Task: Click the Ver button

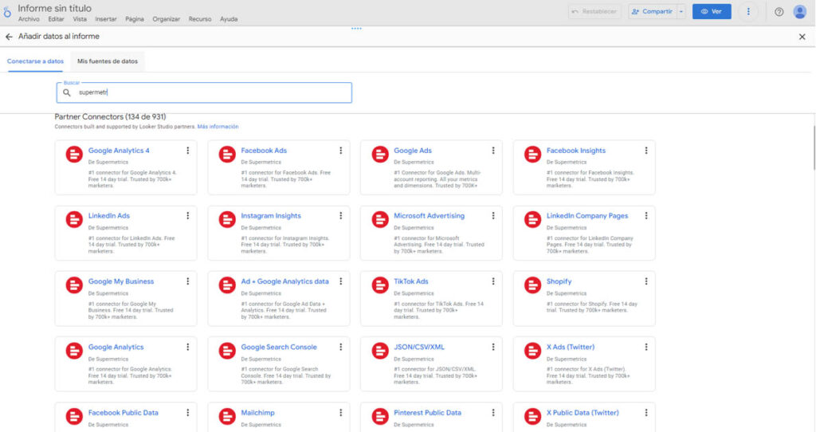Action: pos(712,11)
